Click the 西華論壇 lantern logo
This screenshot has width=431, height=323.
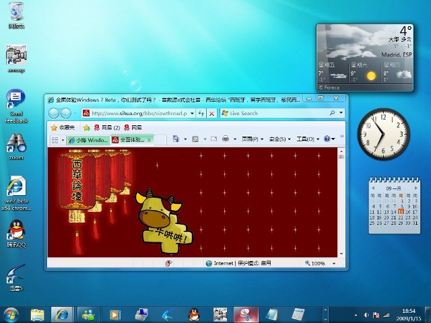point(77,181)
